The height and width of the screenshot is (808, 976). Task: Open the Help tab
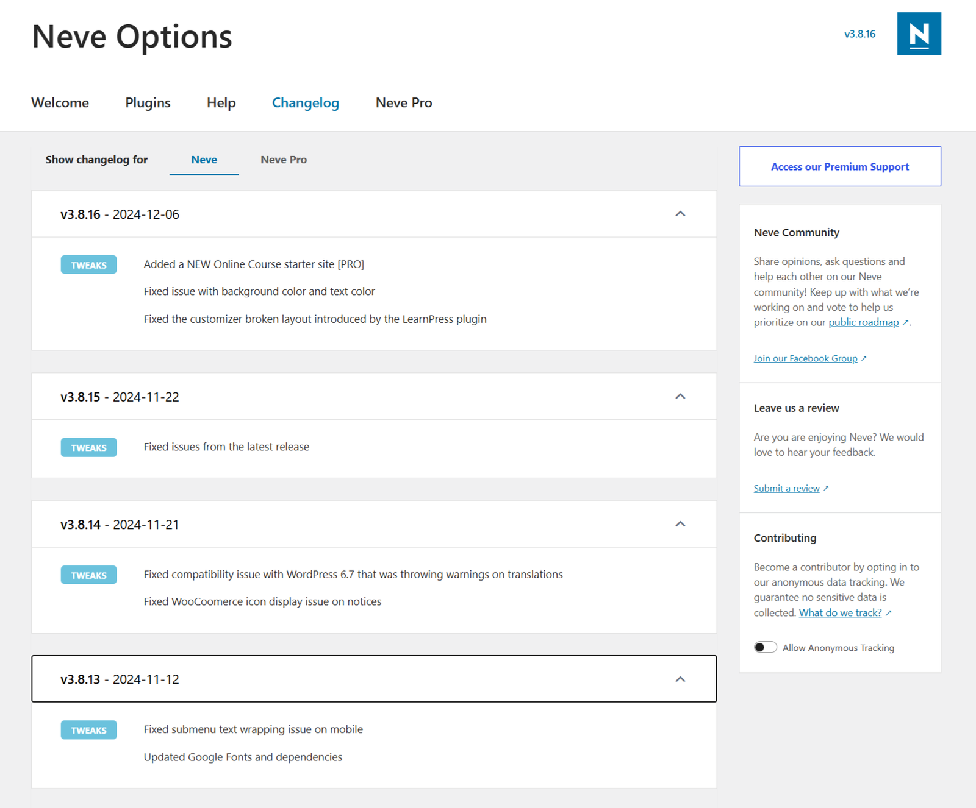pos(221,103)
